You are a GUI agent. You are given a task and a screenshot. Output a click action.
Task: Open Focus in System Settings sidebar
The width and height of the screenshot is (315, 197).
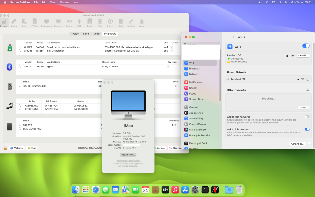pyautogui.click(x=200, y=94)
